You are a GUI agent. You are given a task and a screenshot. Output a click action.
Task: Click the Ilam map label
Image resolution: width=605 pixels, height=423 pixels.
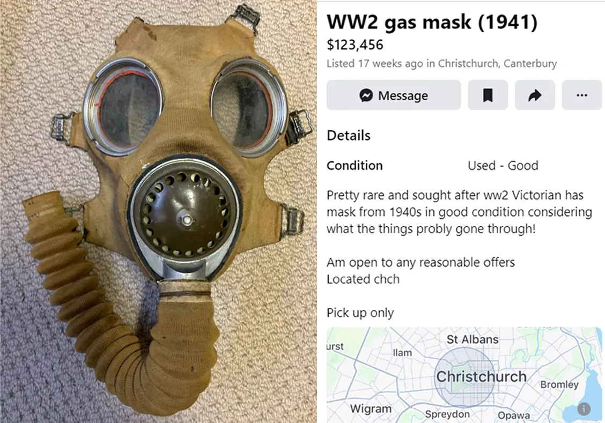[402, 352]
